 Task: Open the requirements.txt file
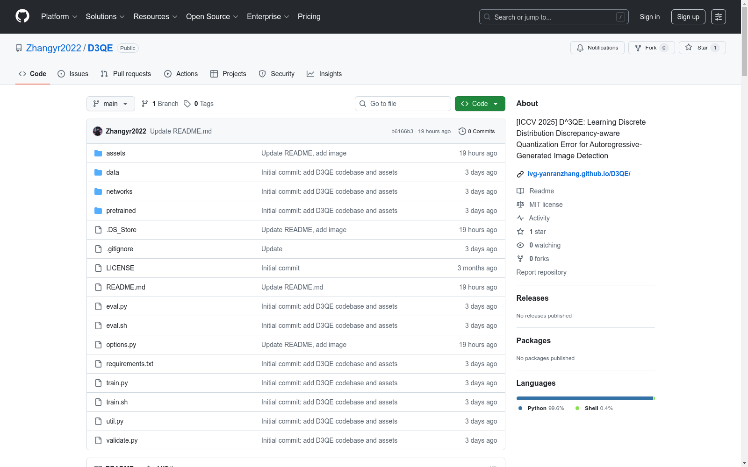129,364
